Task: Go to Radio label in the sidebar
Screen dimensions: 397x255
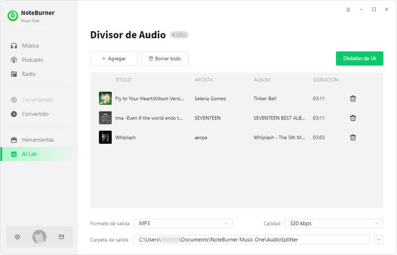Action: (x=29, y=74)
